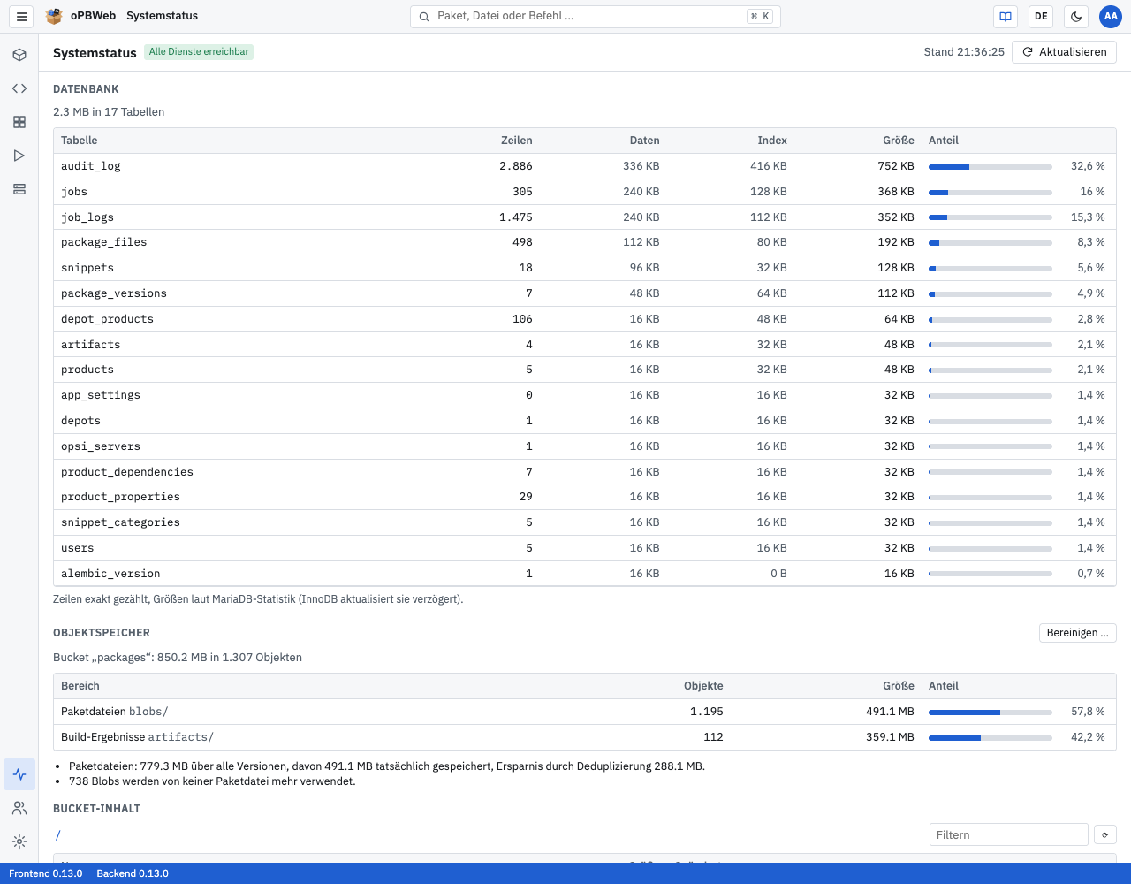Click "Backend 0.13.0" in the status bar
This screenshot has width=1131, height=884.
133,873
